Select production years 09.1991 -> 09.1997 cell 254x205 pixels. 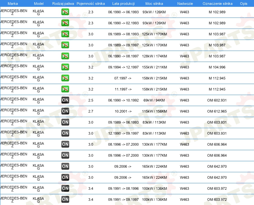tap(123, 199)
